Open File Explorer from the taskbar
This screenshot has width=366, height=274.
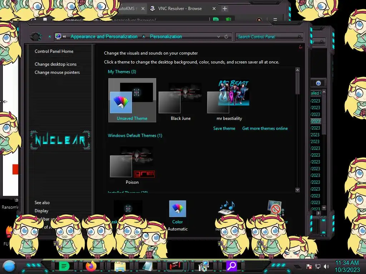120,267
